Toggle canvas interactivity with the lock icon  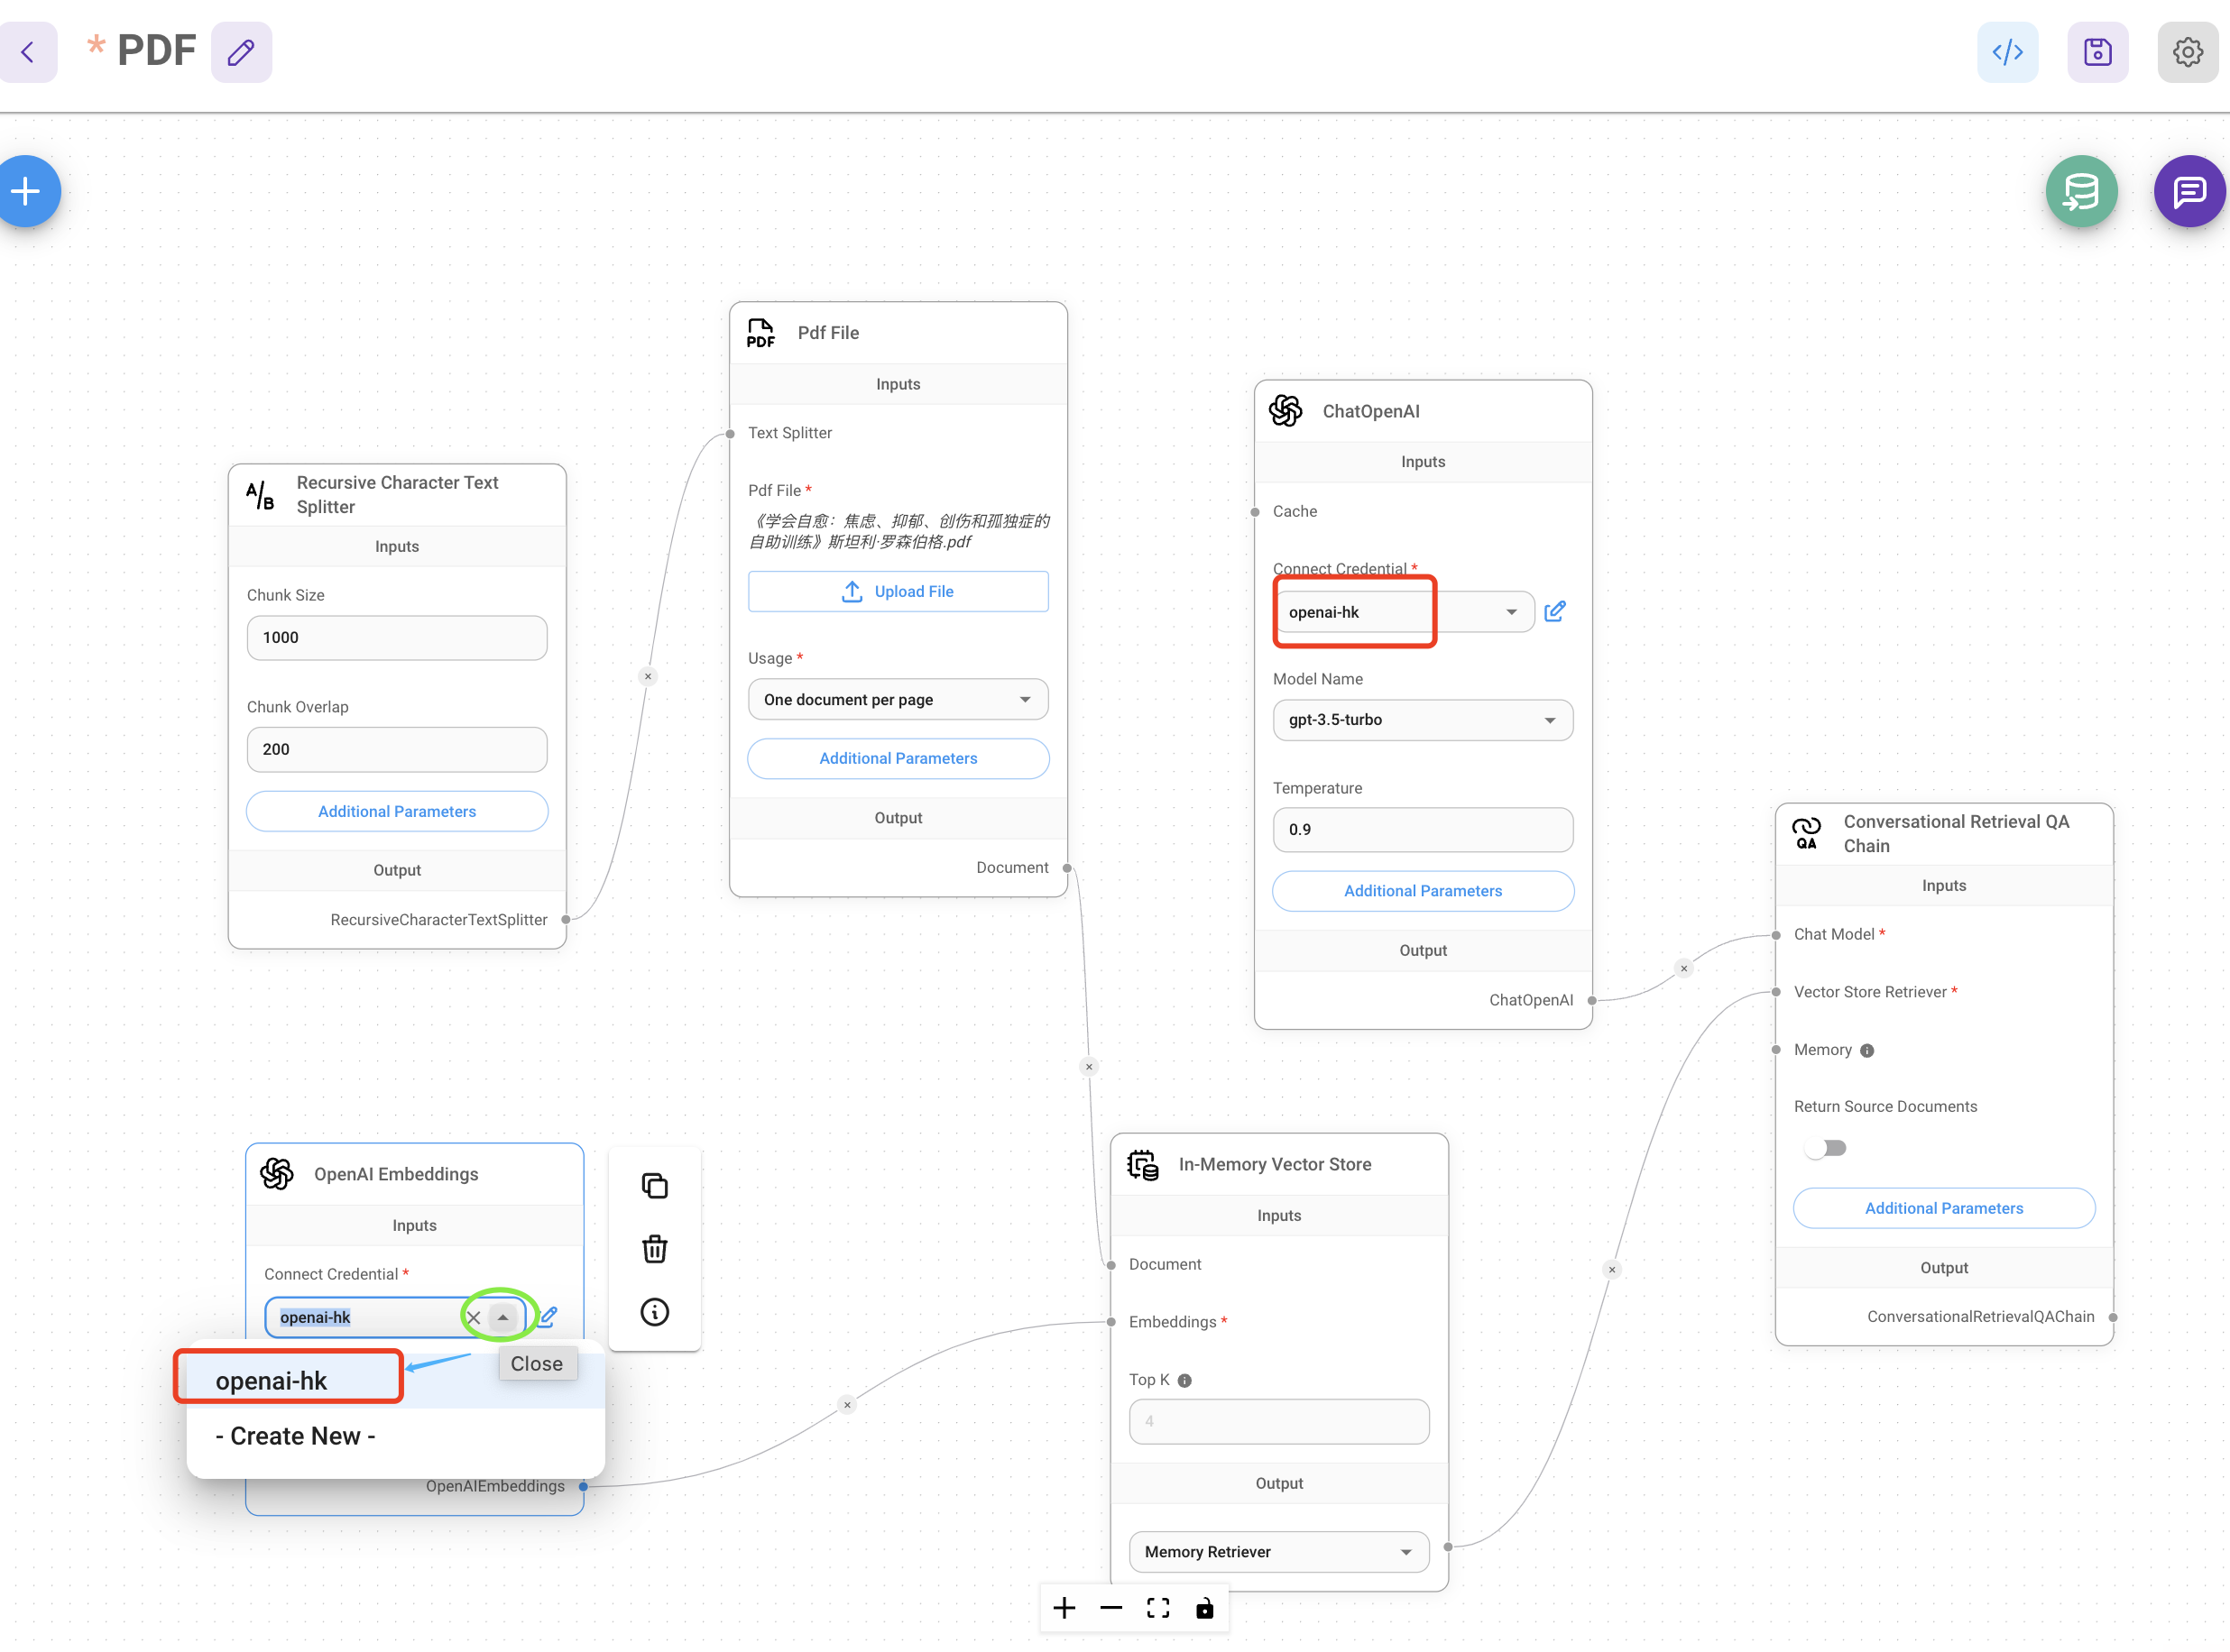1204,1608
